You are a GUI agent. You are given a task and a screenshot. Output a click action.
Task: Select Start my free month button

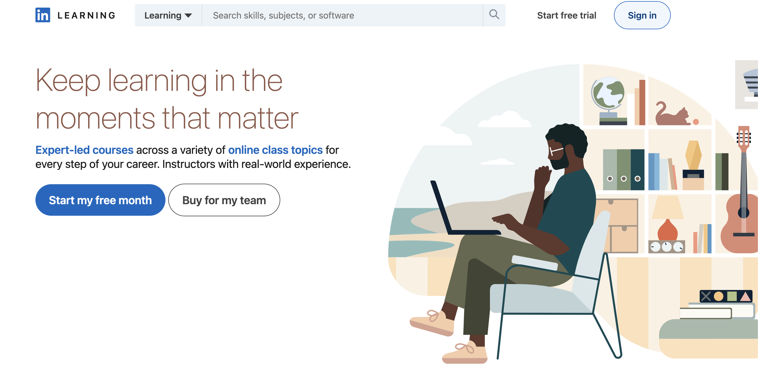pos(100,200)
